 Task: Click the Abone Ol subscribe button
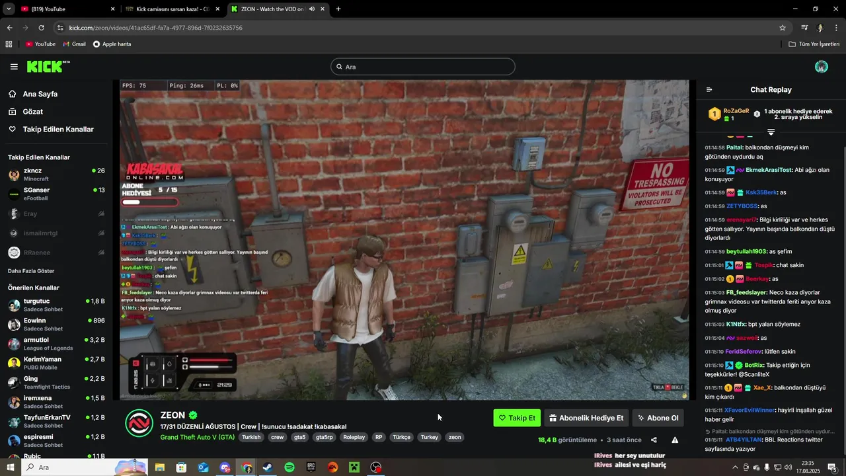[658, 418]
